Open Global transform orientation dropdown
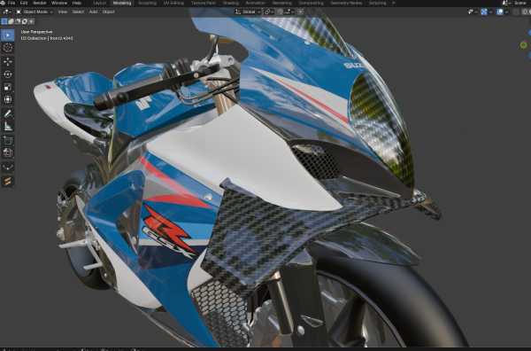 [x=248, y=12]
